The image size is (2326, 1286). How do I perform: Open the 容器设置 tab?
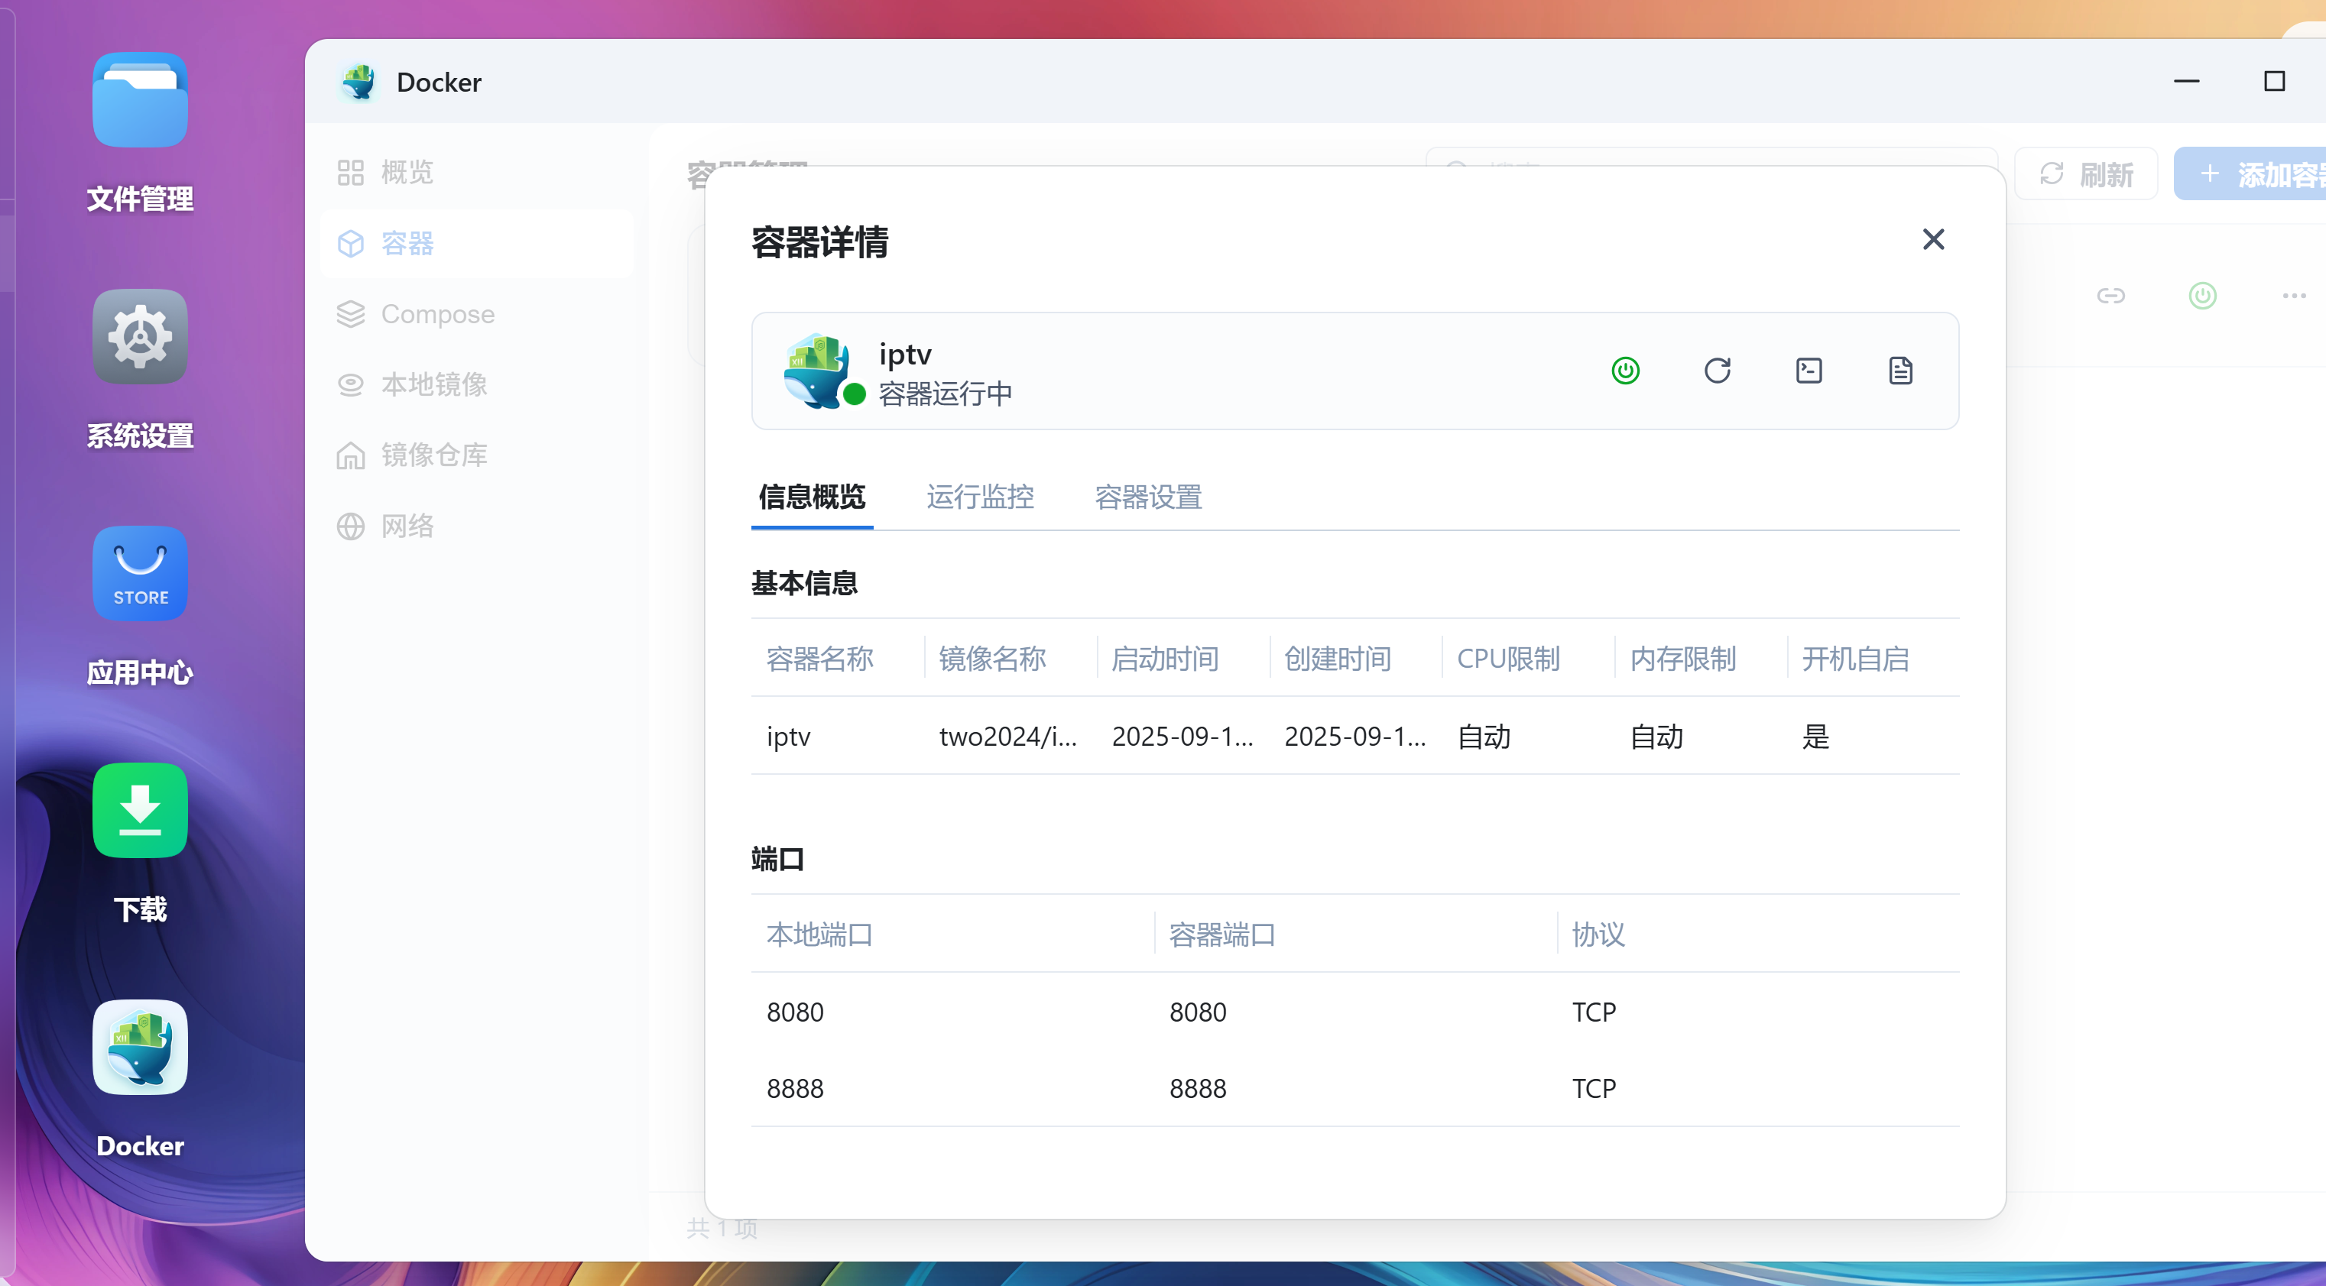pyautogui.click(x=1147, y=497)
